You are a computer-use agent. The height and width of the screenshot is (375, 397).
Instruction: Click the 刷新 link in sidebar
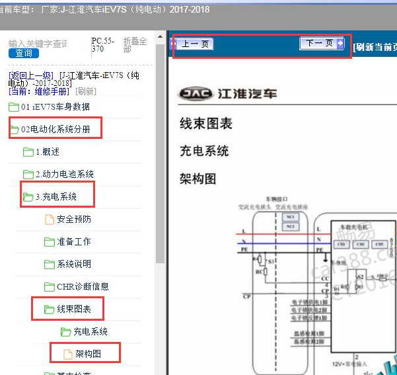86,91
